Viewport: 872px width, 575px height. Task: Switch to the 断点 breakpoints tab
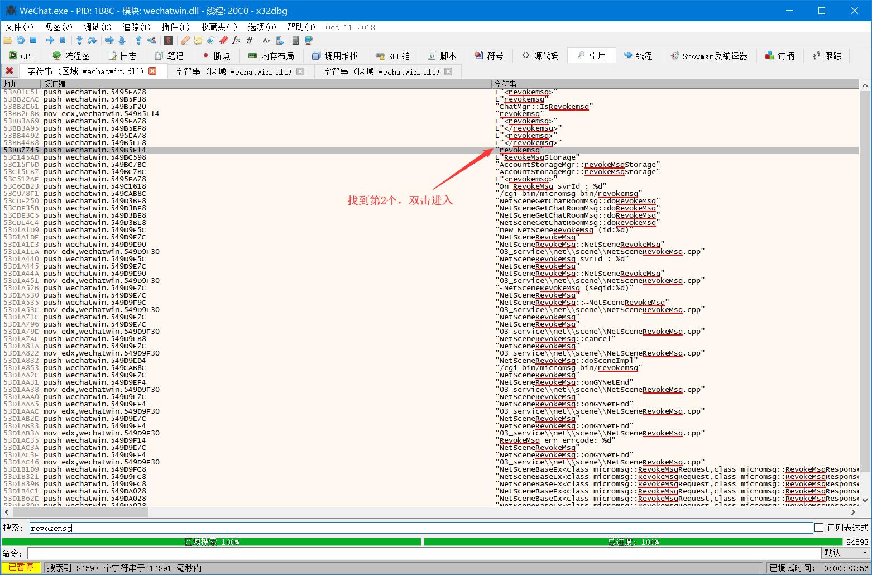(x=216, y=56)
